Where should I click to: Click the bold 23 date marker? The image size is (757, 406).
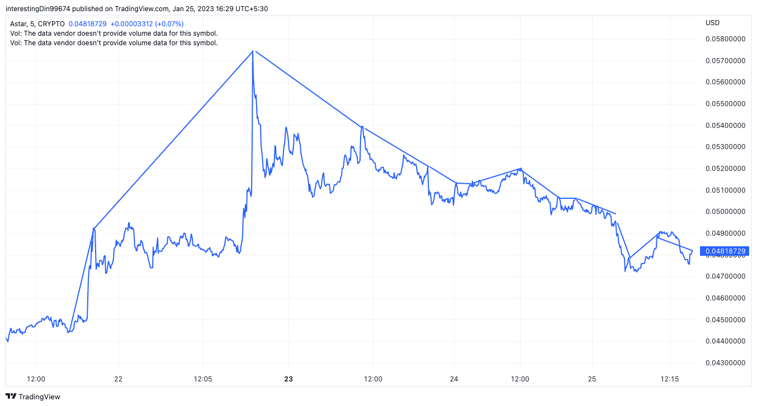click(x=288, y=379)
